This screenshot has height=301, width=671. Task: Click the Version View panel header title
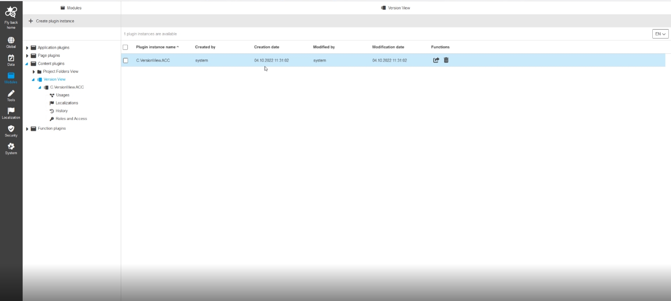point(399,8)
